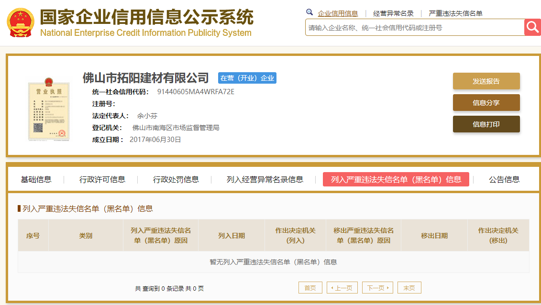This screenshot has width=541, height=305.
Task: Click the site title 国家企业信用信息公示系统
Action: pos(147,17)
